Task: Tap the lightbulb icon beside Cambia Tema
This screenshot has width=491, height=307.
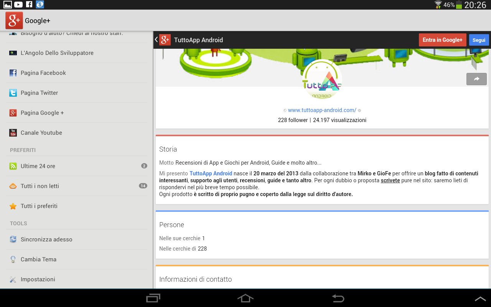Action: 13,259
